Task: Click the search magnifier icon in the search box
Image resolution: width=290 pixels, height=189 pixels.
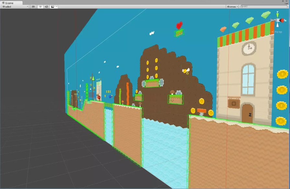Action: tap(242, 6)
